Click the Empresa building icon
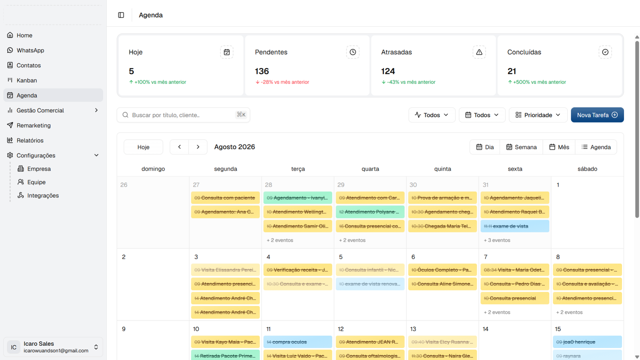 (x=21, y=169)
